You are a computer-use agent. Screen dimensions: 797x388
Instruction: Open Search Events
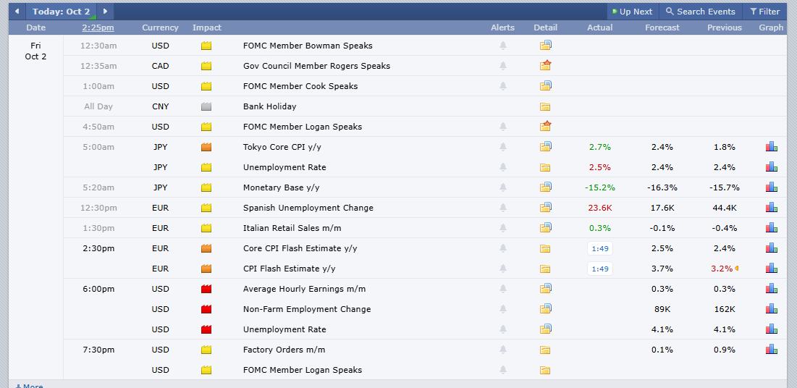coord(701,11)
